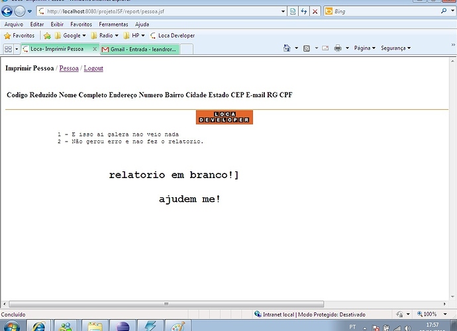Click the read mail icon
Image resolution: width=457 pixels, height=331 pixels.
point(325,48)
